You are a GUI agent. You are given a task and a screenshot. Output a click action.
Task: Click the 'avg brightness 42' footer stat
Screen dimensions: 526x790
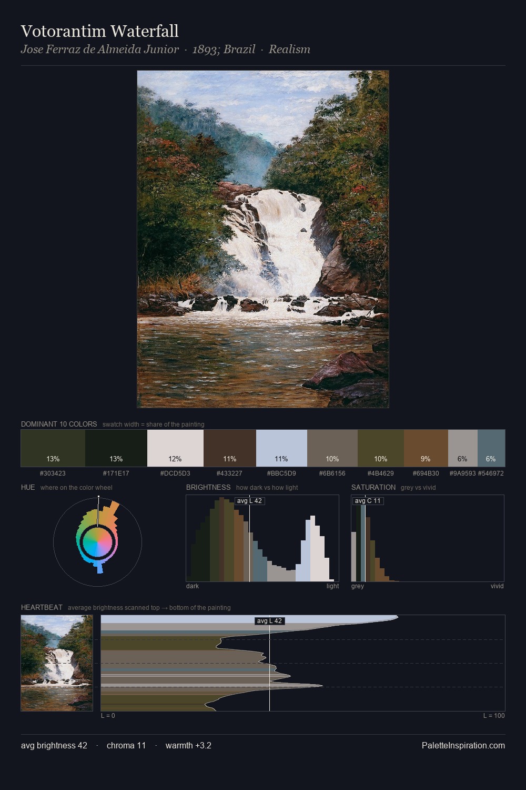54,745
